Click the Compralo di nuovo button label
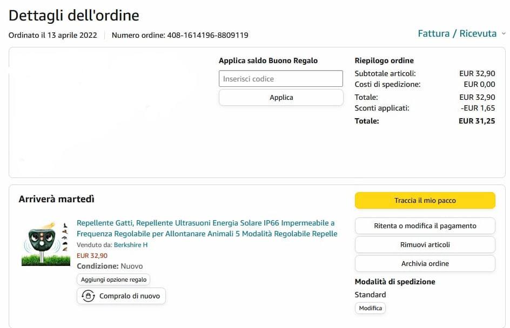The width and height of the screenshot is (510, 328). (130, 296)
